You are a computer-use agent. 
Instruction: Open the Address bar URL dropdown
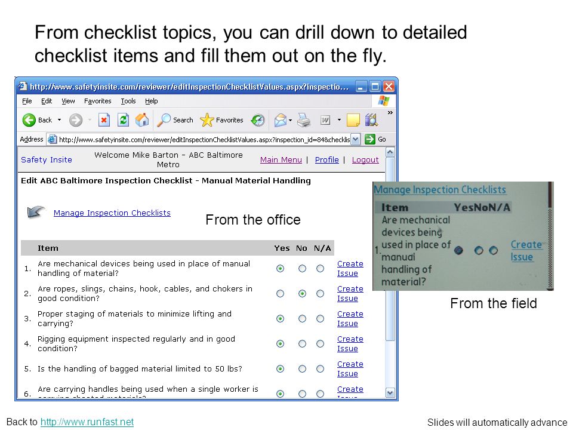click(356, 139)
